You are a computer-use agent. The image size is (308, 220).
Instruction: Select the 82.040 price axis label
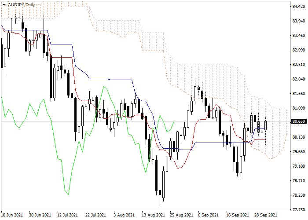[x=299, y=79]
